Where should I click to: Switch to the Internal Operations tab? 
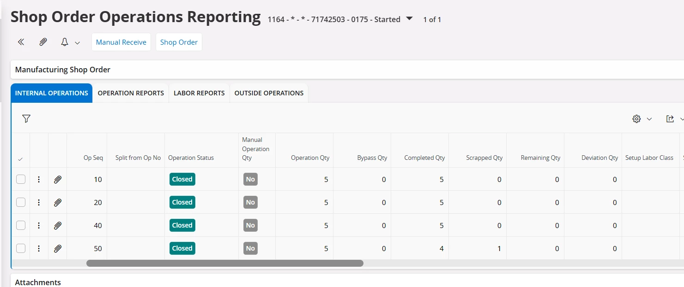pyautogui.click(x=52, y=93)
